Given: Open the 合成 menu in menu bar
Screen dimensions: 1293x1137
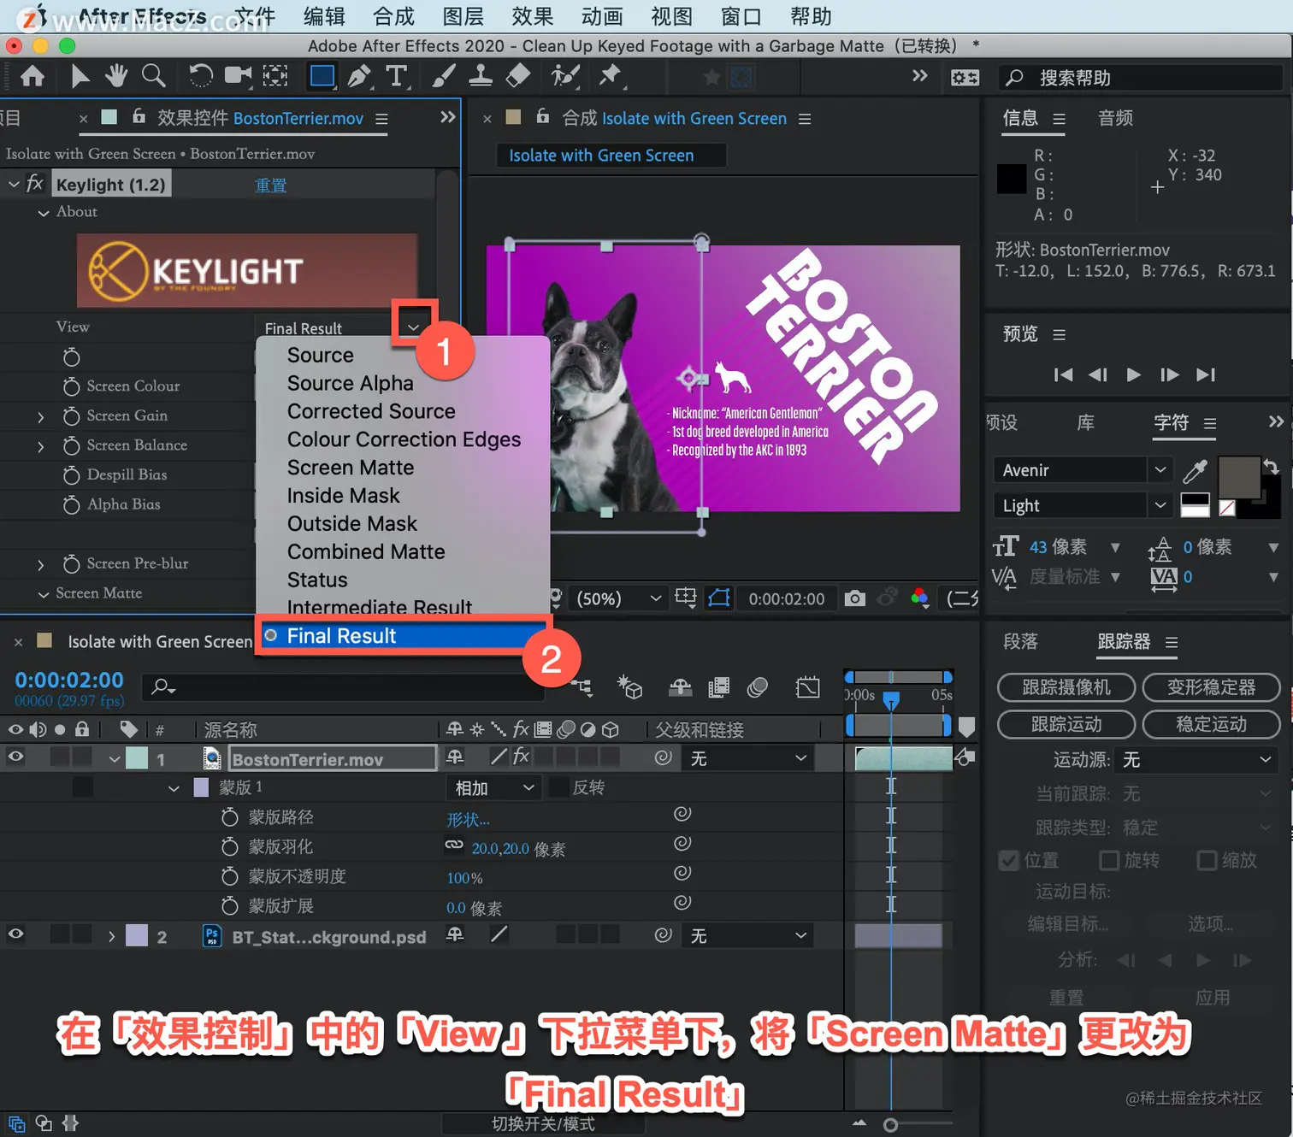Looking at the screenshot, I should click(x=393, y=16).
